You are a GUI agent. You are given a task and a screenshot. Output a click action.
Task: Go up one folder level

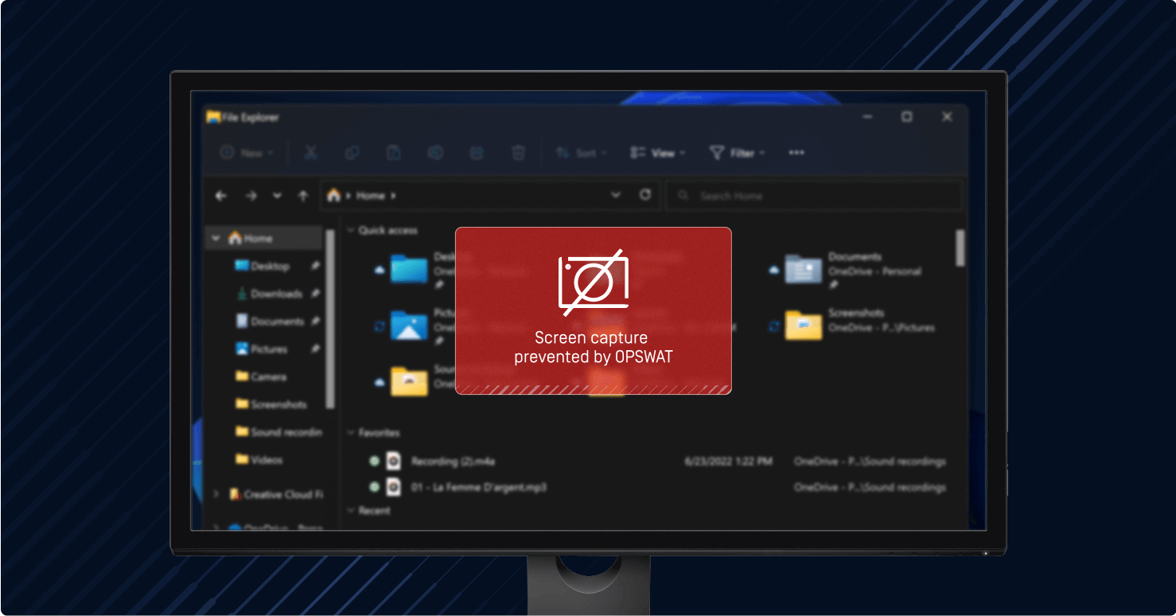point(303,196)
